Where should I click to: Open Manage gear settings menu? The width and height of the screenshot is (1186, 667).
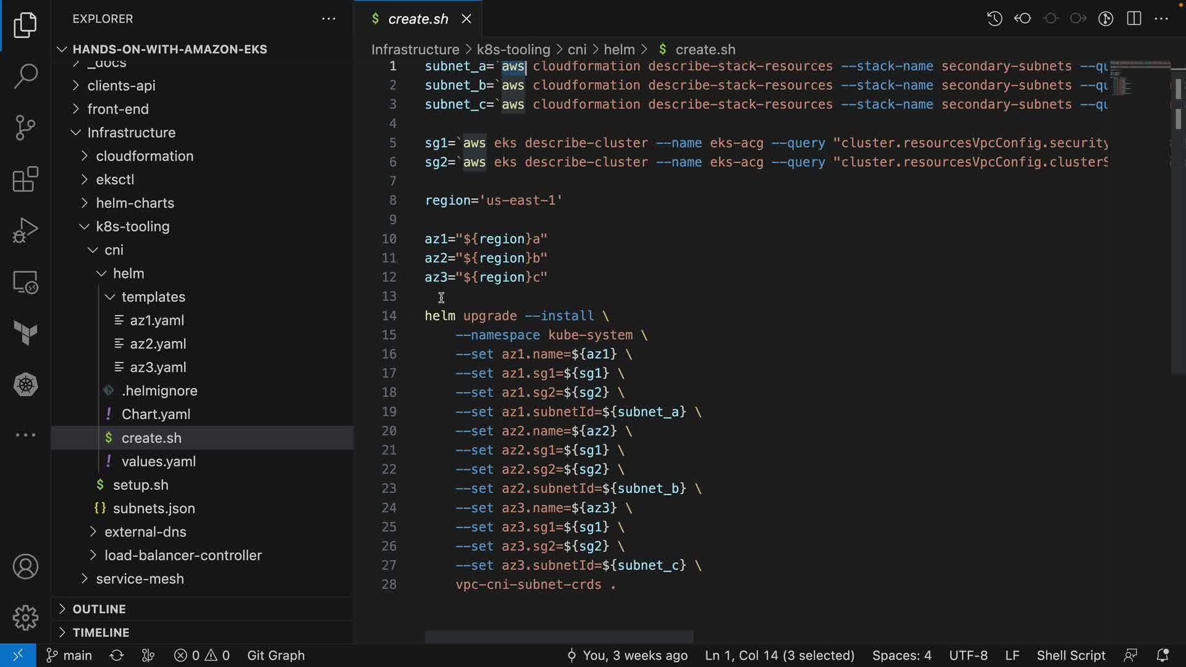[25, 618]
